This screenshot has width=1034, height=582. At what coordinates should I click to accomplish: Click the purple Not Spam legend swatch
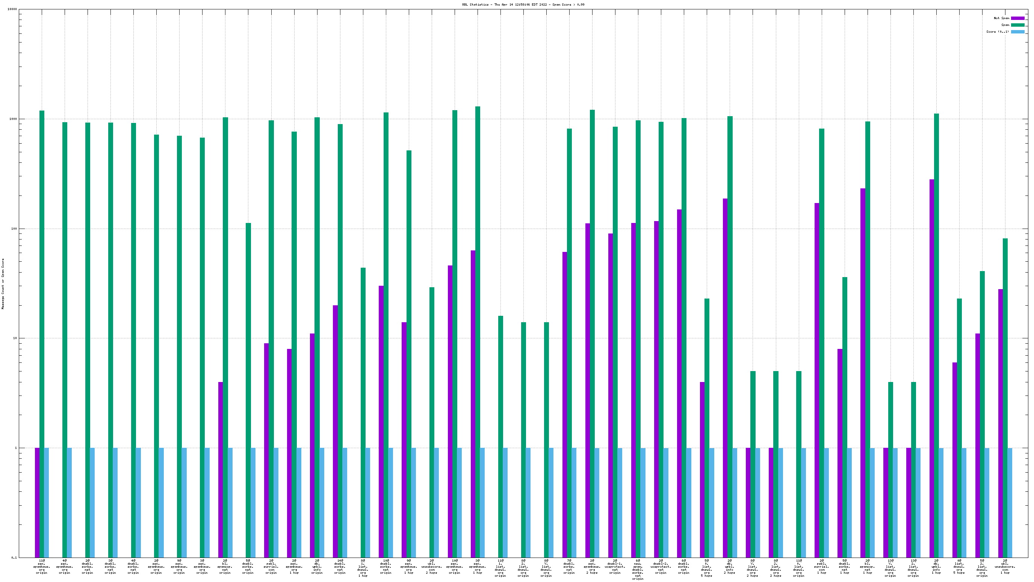click(x=1017, y=18)
